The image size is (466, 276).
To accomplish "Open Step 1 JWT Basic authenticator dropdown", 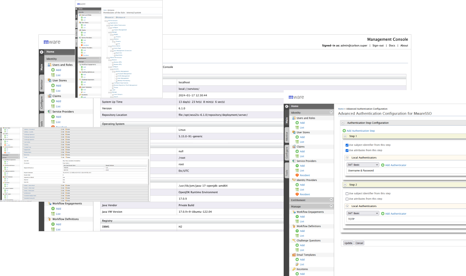I will (363, 165).
